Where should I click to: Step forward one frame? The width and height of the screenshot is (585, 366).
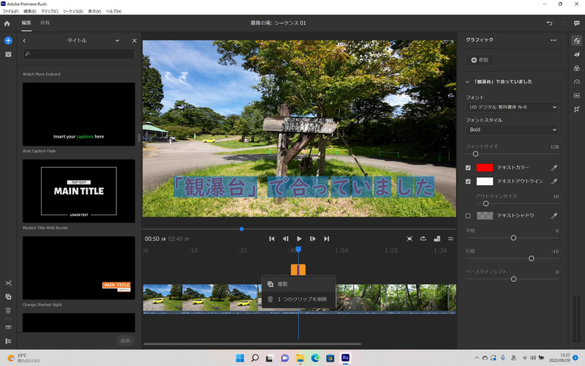pos(313,239)
